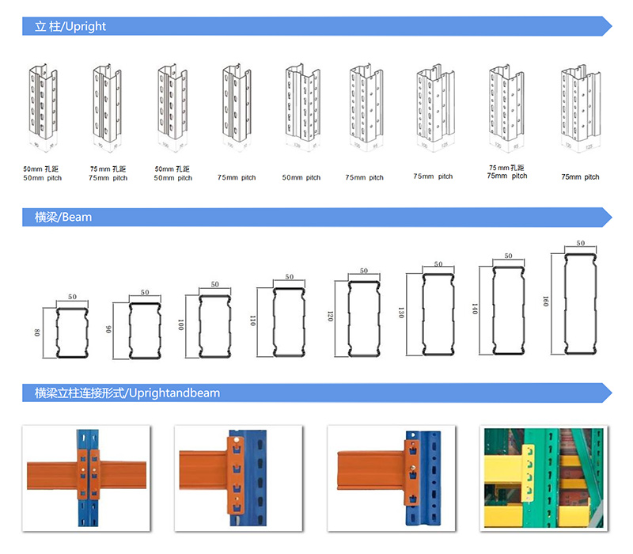Image resolution: width=633 pixels, height=554 pixels.
Task: Click the pitch label under the 90-wide 75mm upright
Action: pos(108,173)
